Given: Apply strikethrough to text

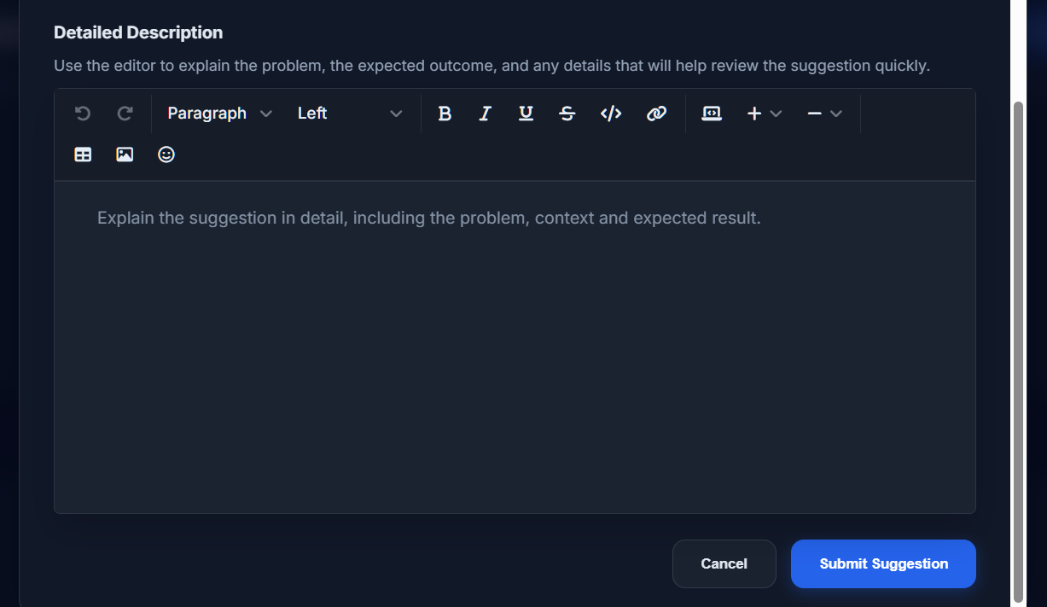Looking at the screenshot, I should pyautogui.click(x=567, y=114).
